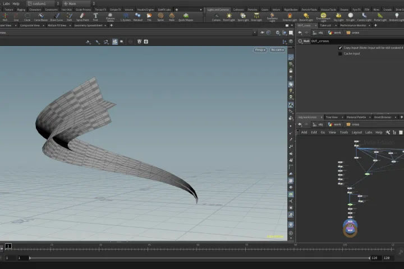
Task: Toggle the viewport lock icon in display sidebar
Action: (291, 71)
